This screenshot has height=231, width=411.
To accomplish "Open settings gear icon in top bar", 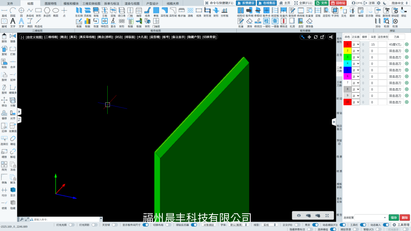I will pyautogui.click(x=379, y=3).
